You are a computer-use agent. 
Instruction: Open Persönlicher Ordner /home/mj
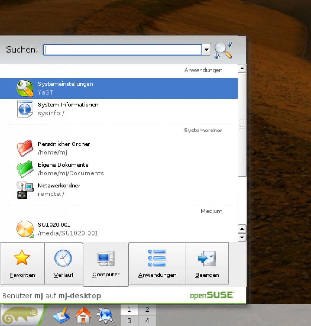[x=119, y=148]
